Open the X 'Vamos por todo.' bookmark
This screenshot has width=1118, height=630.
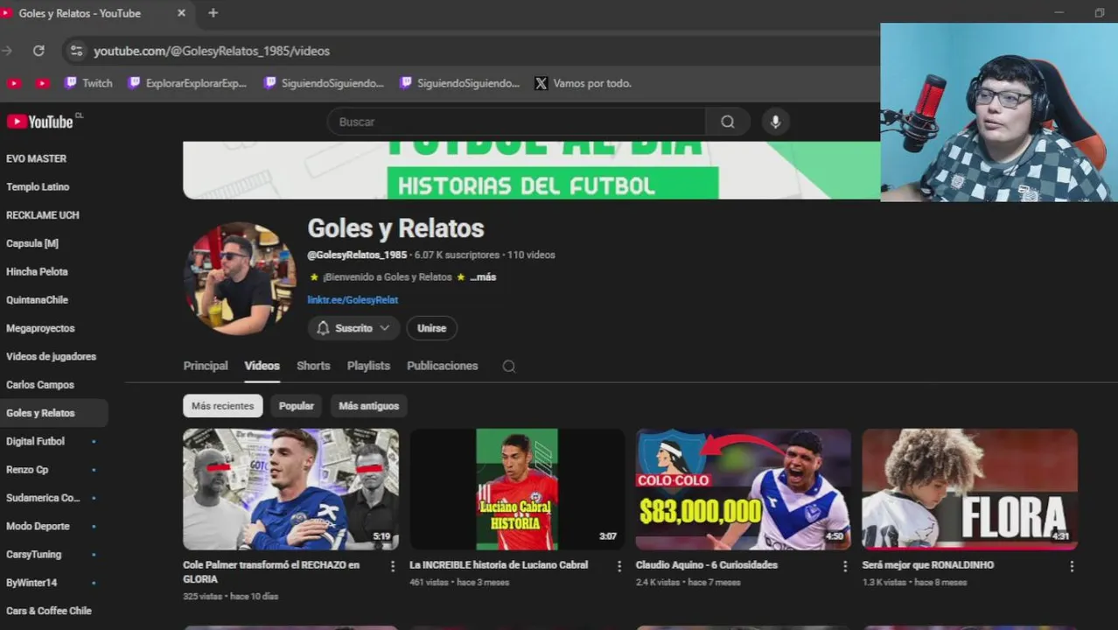[583, 83]
